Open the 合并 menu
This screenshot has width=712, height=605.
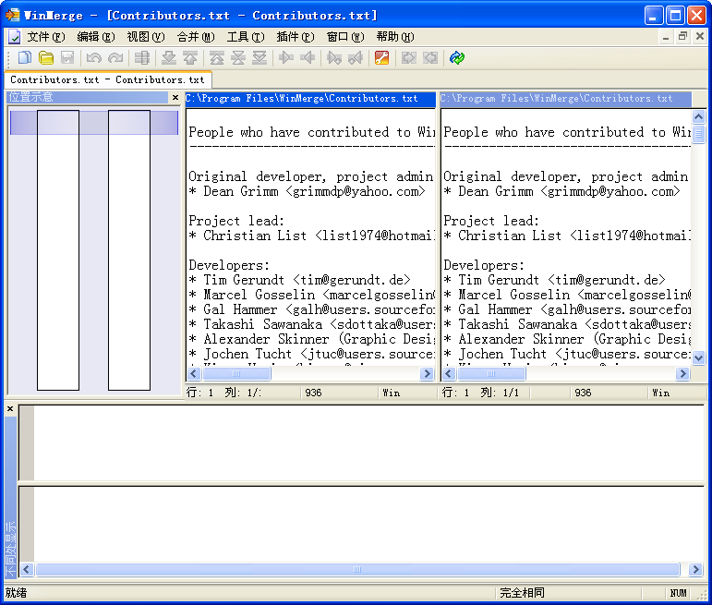pyautogui.click(x=195, y=37)
